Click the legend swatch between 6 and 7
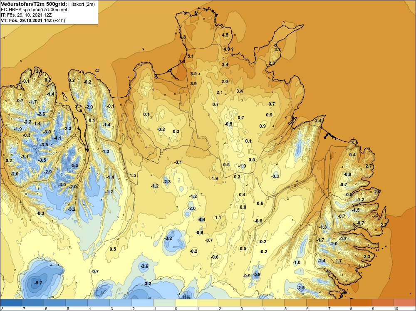This screenshot has width=416, height=311. point(317,303)
